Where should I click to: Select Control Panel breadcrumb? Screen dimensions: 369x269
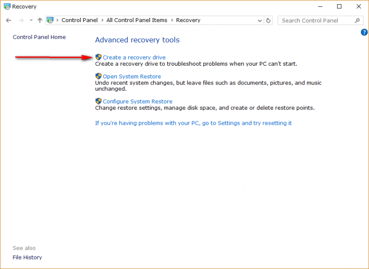(80, 20)
